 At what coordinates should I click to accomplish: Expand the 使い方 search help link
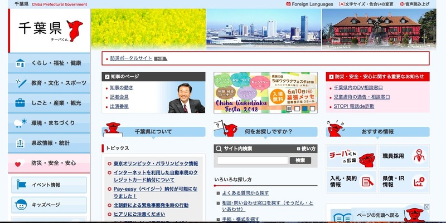click(x=307, y=148)
